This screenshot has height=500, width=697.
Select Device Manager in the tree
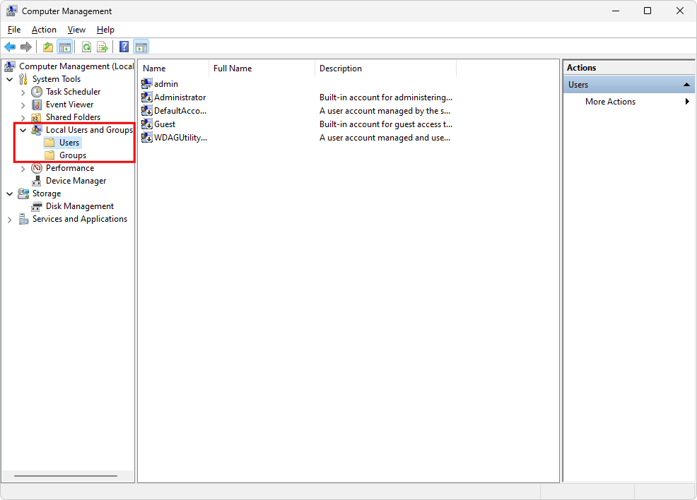point(76,181)
